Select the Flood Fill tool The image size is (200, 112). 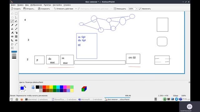[12, 29]
